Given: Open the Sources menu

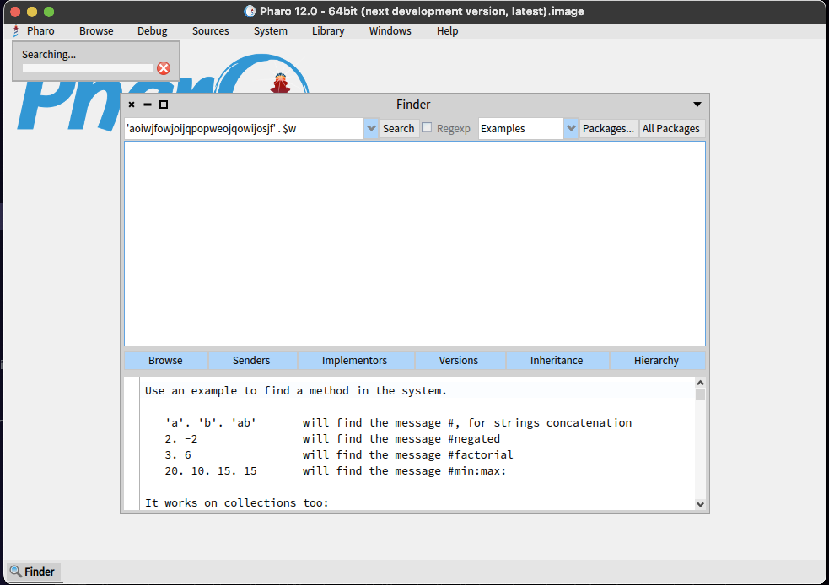Looking at the screenshot, I should pyautogui.click(x=210, y=31).
